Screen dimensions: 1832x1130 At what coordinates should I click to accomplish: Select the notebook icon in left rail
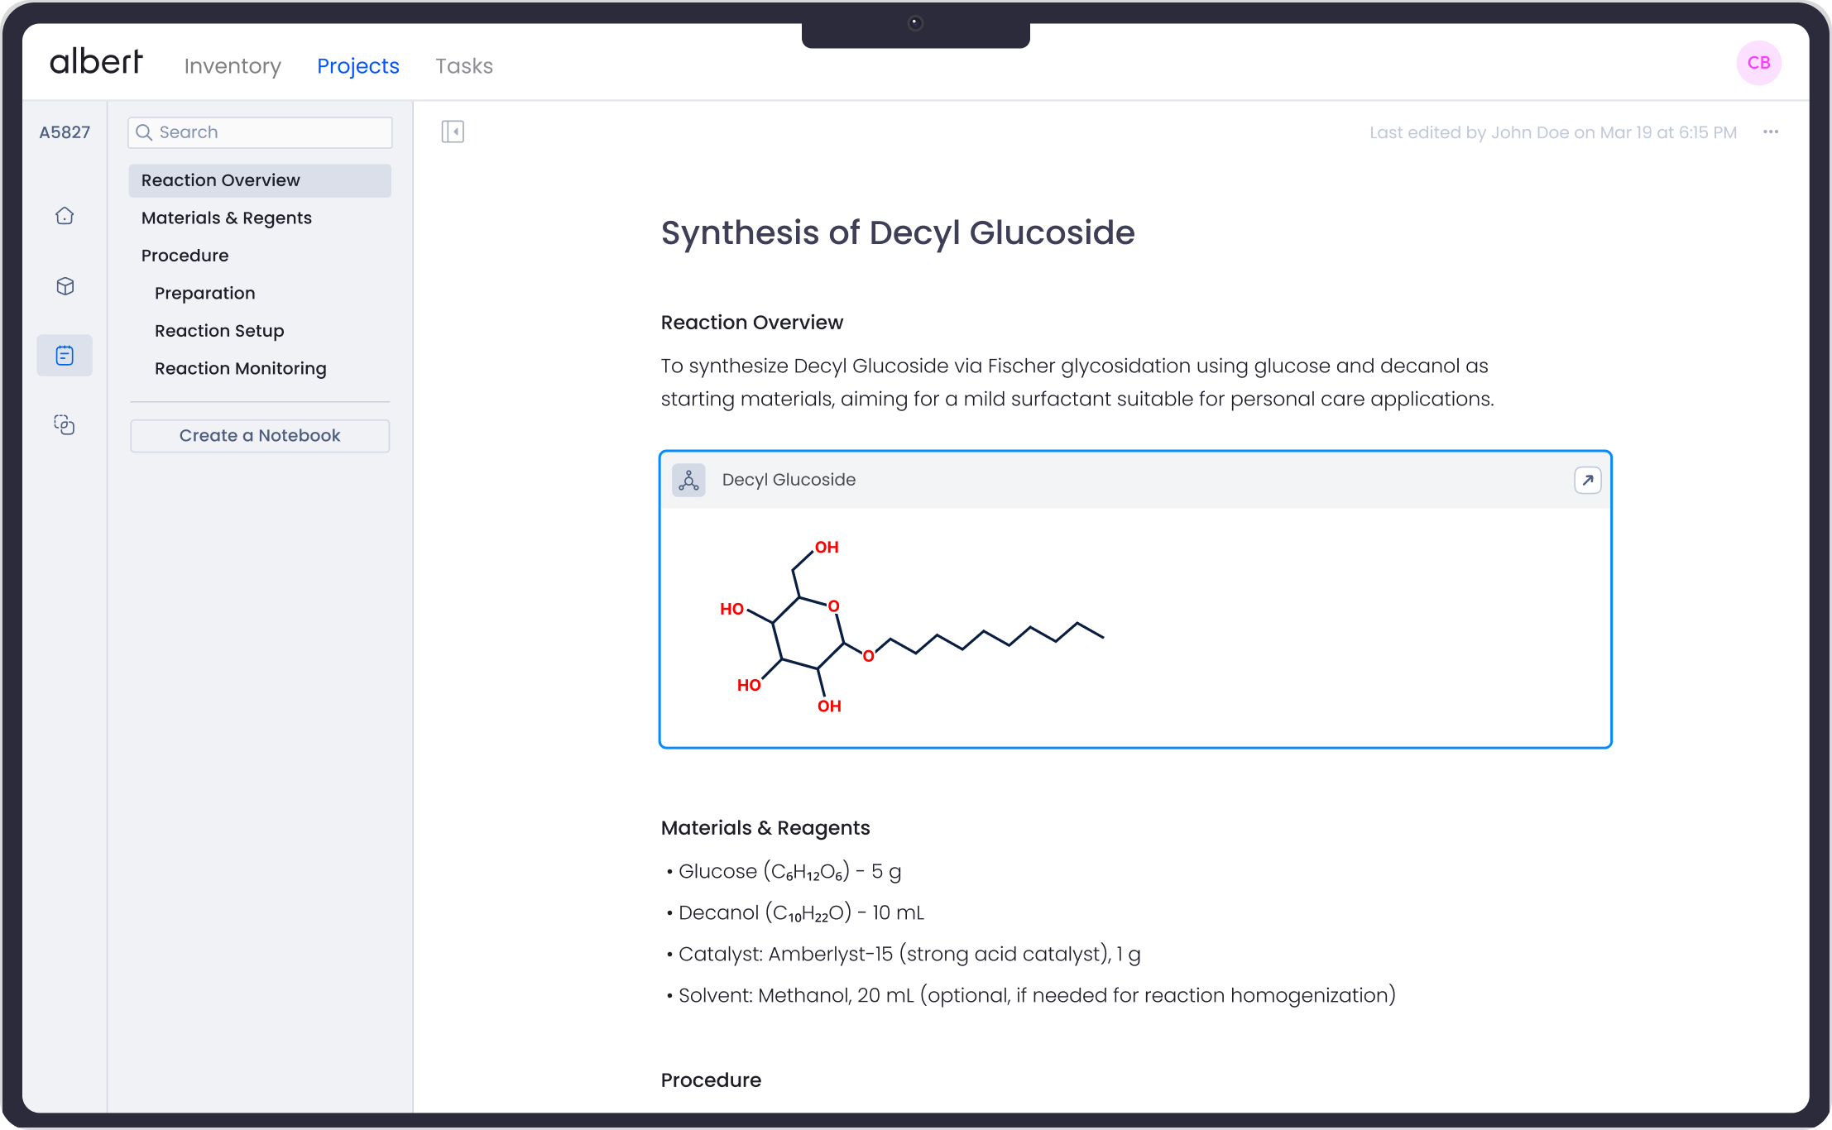tap(65, 356)
